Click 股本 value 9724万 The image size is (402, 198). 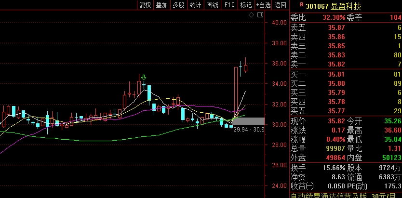(x=390, y=168)
